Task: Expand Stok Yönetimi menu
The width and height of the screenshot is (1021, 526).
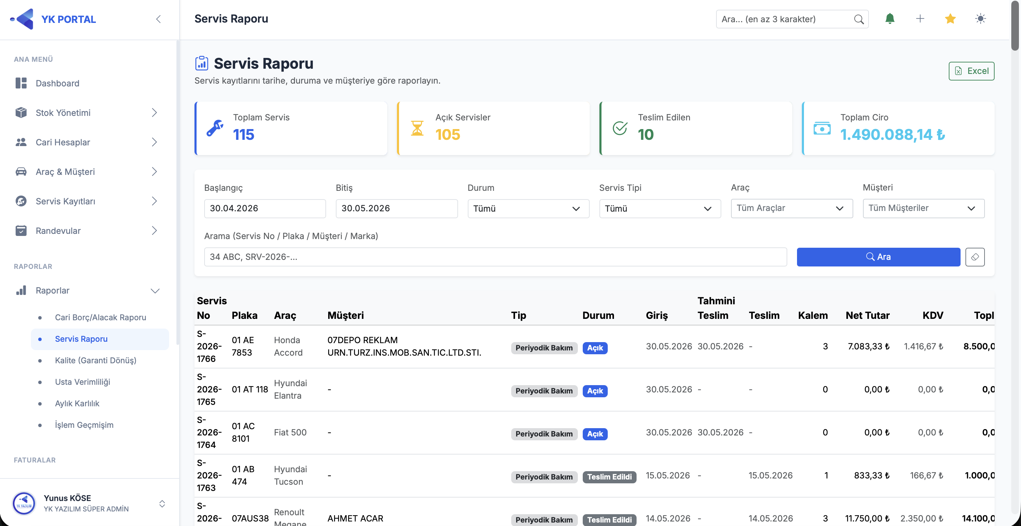Action: tap(86, 113)
